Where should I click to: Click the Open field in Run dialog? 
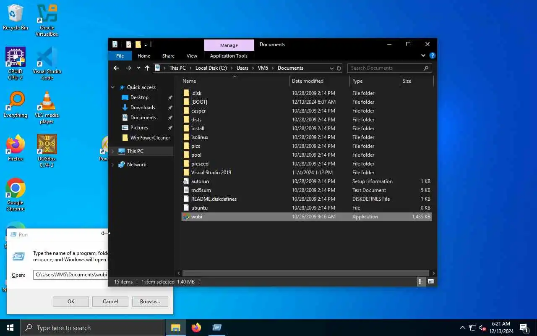pyautogui.click(x=70, y=275)
